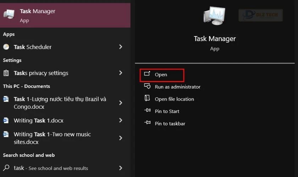Screen dimensions: 298x177
Task: Open Writing Task 1-Two new music sites.docx
Action: point(65,138)
